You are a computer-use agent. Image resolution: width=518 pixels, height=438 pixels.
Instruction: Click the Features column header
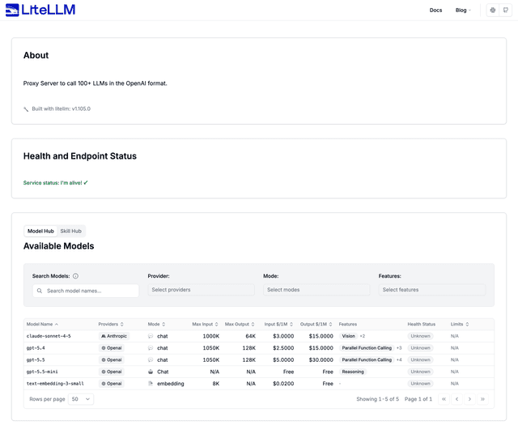coord(348,325)
